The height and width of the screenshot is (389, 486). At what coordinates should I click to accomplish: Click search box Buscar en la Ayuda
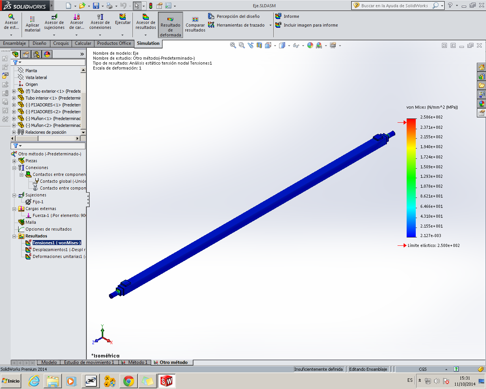point(394,6)
